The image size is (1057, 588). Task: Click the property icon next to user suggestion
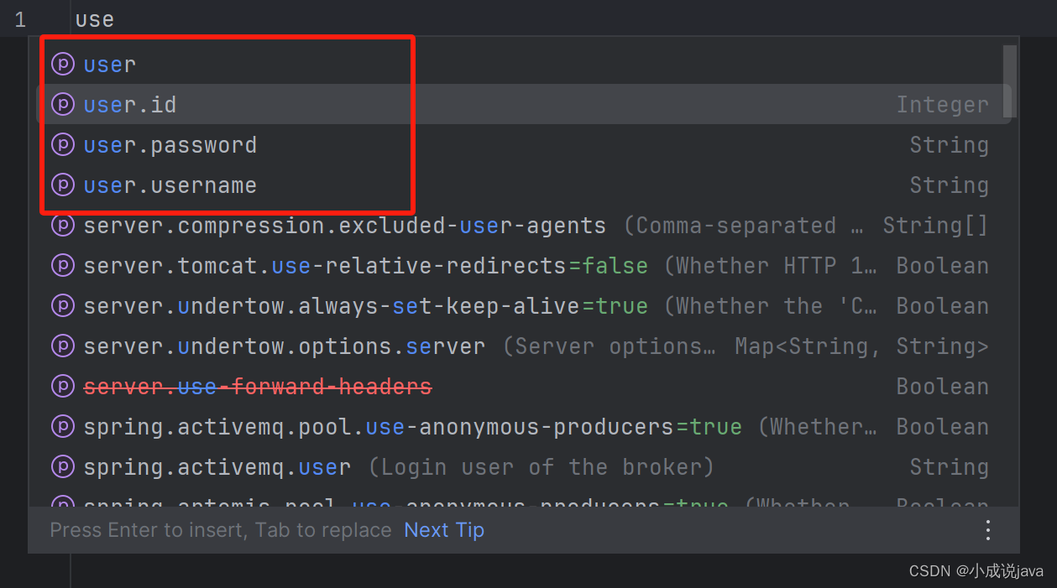[63, 64]
